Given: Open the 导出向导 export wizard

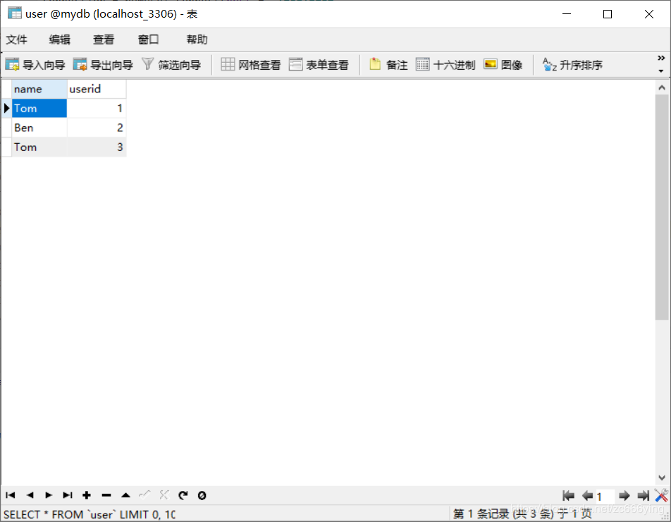Looking at the screenshot, I should [x=103, y=65].
